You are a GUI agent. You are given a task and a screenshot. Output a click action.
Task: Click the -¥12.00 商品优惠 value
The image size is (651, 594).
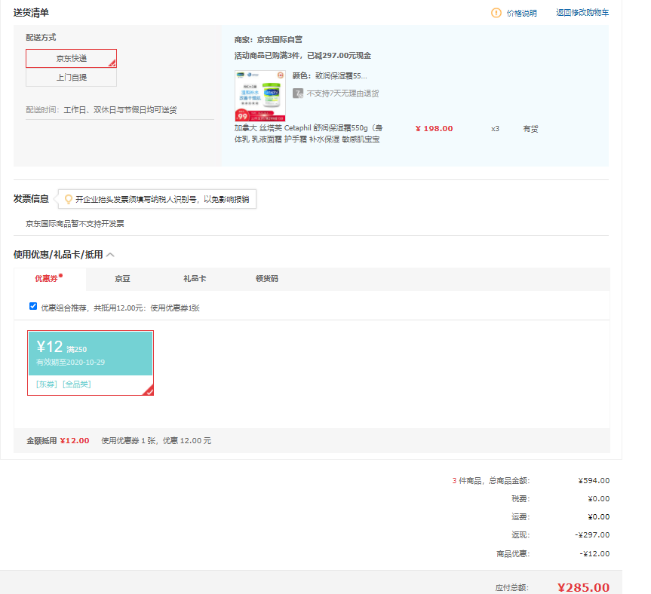pos(594,554)
